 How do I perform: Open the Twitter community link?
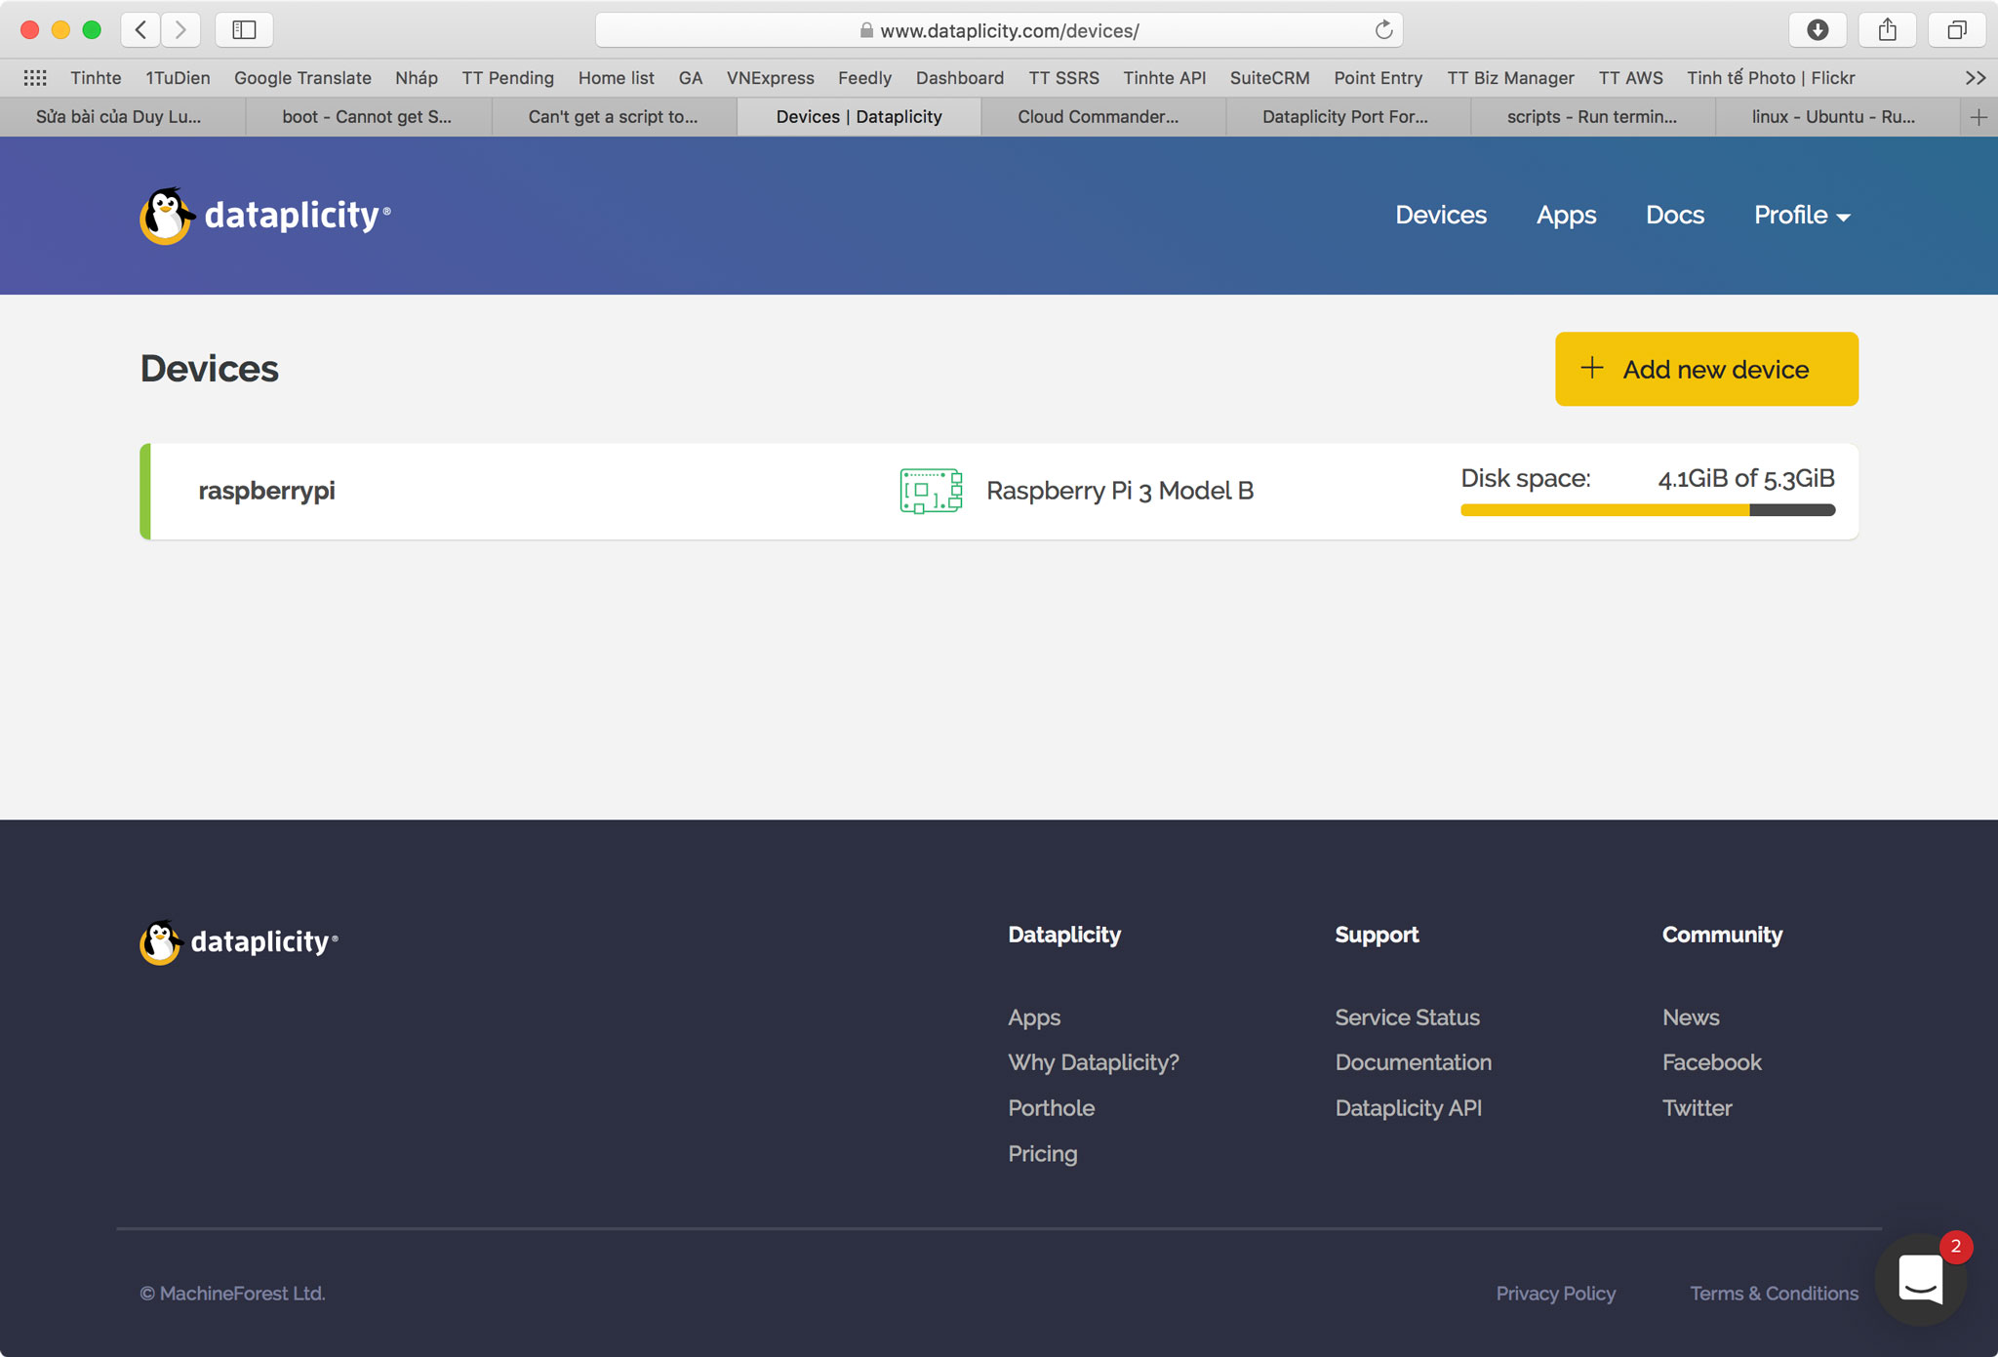pyautogui.click(x=1698, y=1108)
